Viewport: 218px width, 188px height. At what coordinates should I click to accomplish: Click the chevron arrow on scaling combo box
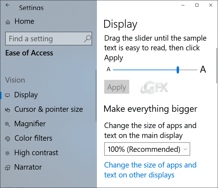click(x=185, y=149)
